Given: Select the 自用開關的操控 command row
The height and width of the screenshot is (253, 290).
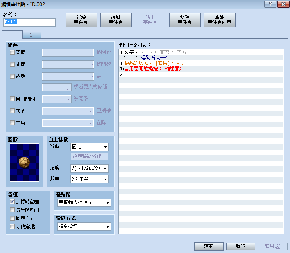Looking at the screenshot, I should coord(201,68).
